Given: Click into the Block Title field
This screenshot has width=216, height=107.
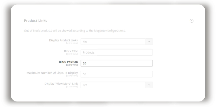Looking at the screenshot, I should tap(116, 52).
